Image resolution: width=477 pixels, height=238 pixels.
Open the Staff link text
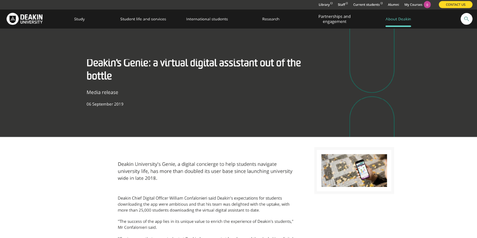pyautogui.click(x=341, y=5)
